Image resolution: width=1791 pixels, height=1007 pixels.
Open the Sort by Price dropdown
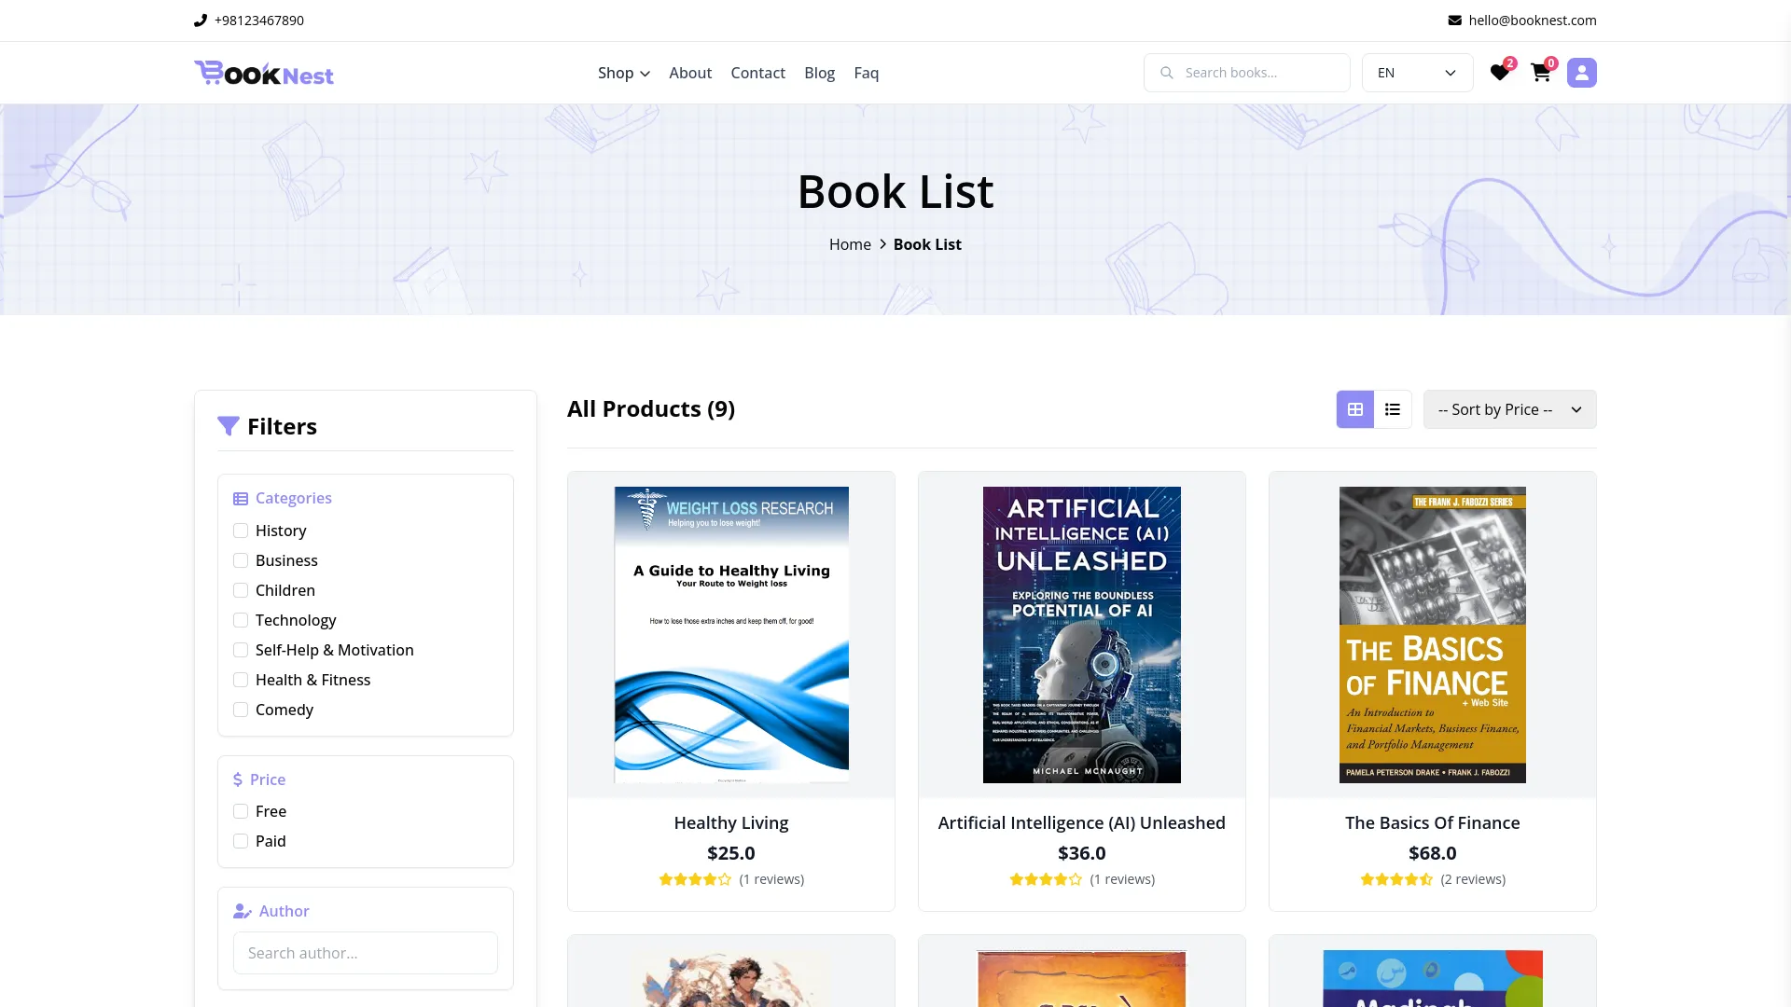click(x=1508, y=408)
